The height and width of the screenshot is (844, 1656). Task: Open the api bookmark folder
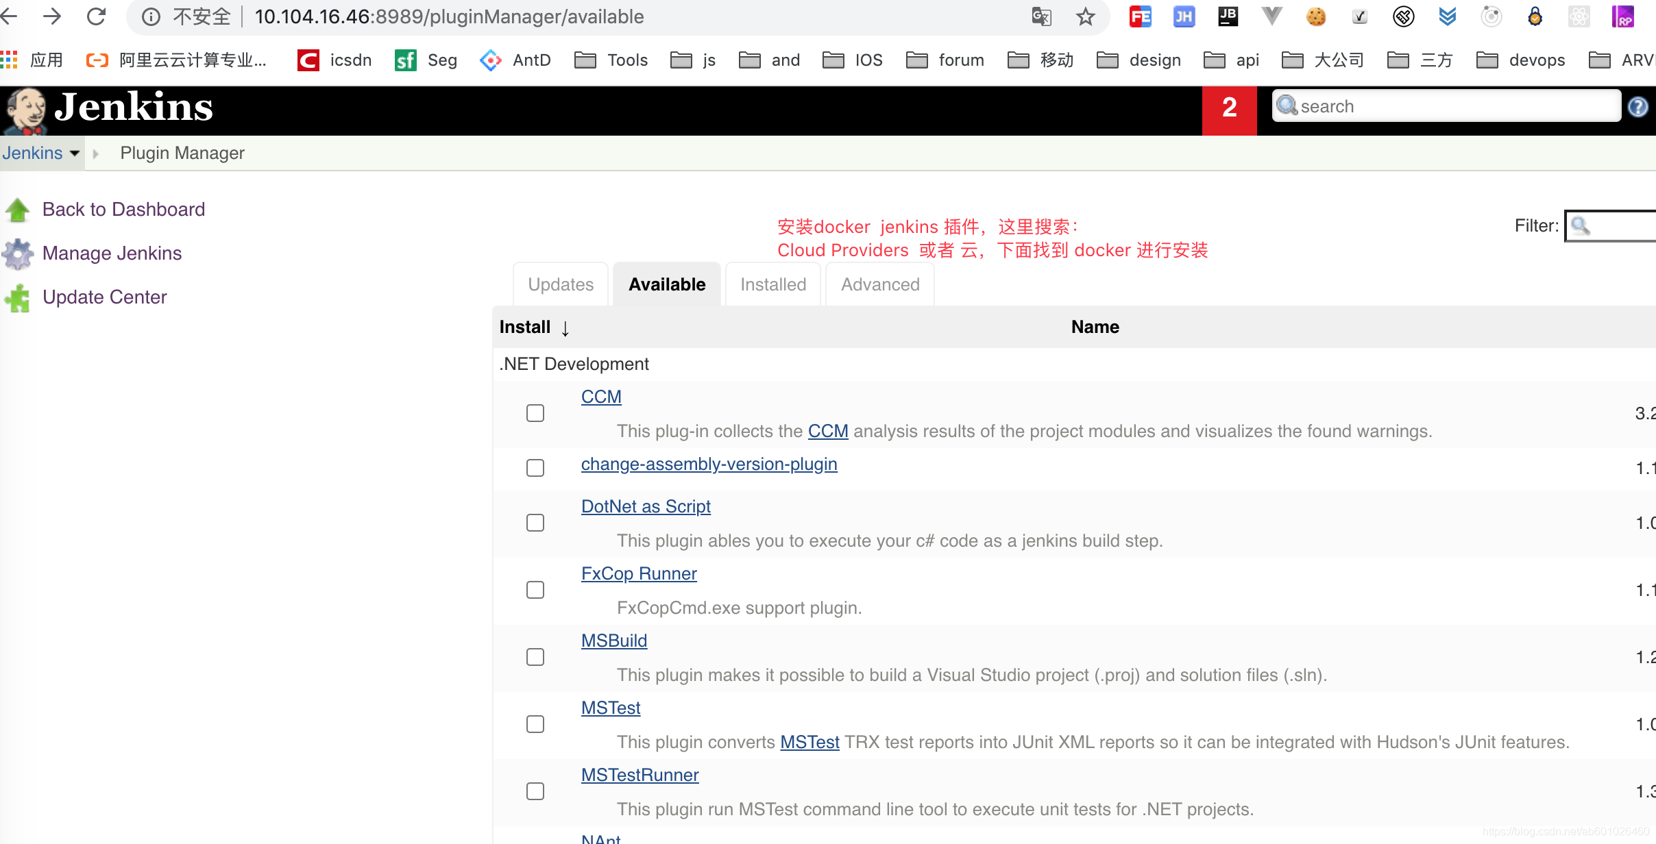point(1232,60)
